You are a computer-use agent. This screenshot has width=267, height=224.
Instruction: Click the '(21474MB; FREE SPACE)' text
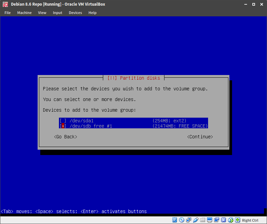pos(180,126)
